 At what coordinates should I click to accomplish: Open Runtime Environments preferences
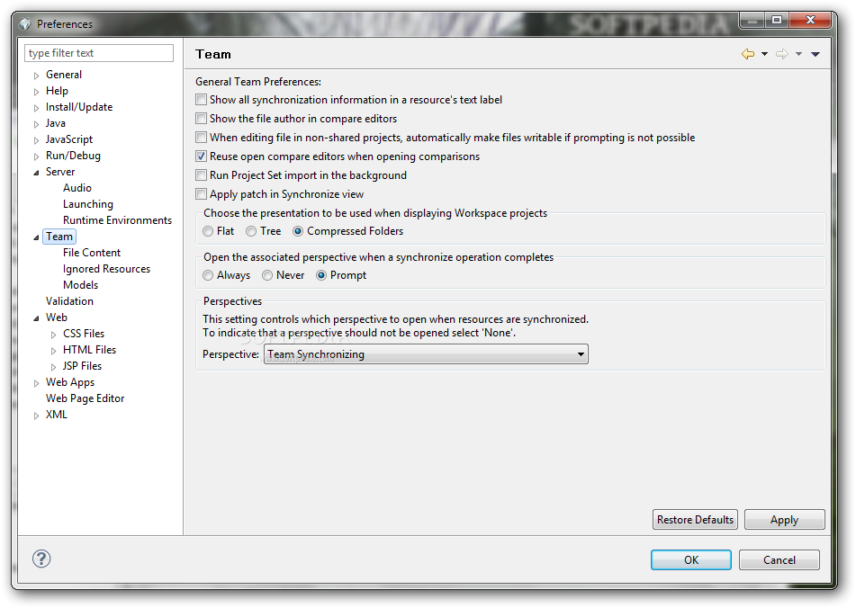[x=117, y=219]
